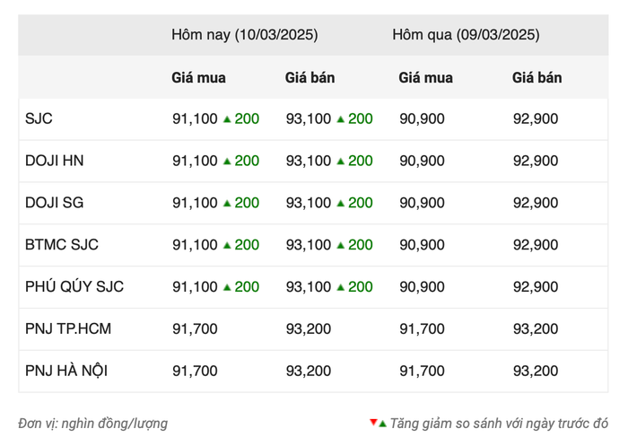Click the red down triangle in the legend
This screenshot has width=628, height=446.
[x=373, y=423]
